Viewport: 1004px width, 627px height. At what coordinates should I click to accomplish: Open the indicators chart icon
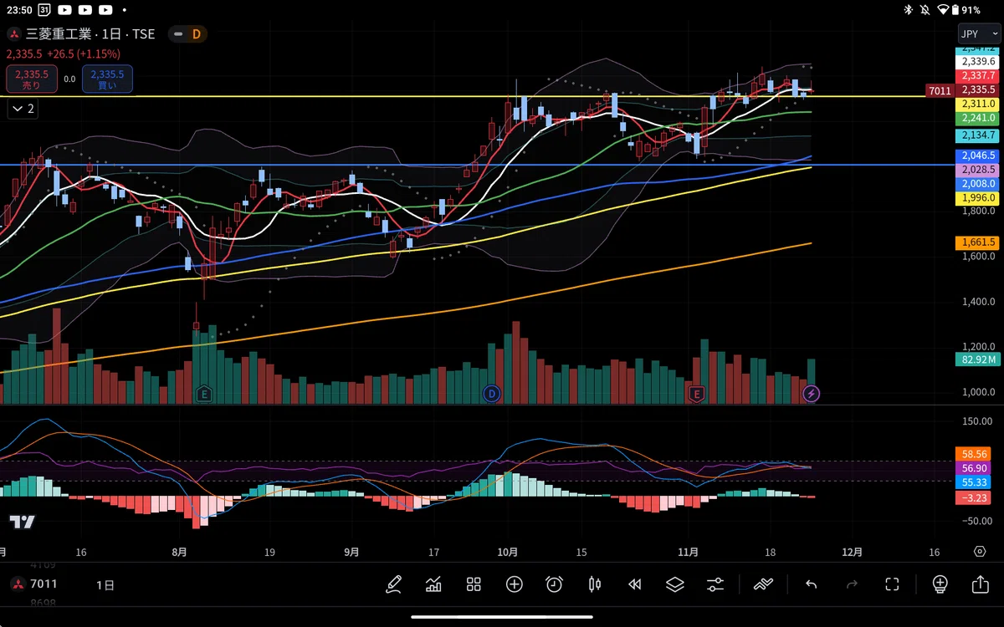pyautogui.click(x=433, y=584)
